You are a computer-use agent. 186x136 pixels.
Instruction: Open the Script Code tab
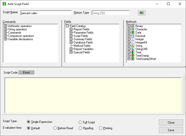11,73
